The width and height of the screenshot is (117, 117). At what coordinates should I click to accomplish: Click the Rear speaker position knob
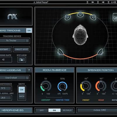[101, 86]
